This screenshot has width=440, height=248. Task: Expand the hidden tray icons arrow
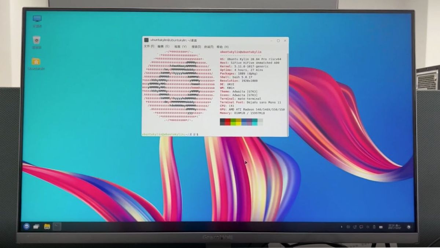click(342, 227)
